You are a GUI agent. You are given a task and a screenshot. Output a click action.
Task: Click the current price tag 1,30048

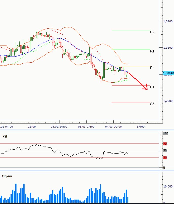[x=168, y=73]
